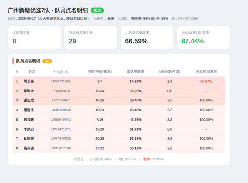Click the red 66.67% IM reply rate
Image resolution: width=248 pixels, height=183 pixels.
(206, 81)
